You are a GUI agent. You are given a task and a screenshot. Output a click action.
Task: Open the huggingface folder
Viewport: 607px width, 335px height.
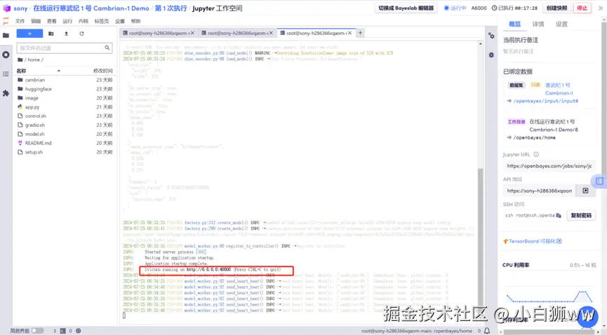pos(38,89)
